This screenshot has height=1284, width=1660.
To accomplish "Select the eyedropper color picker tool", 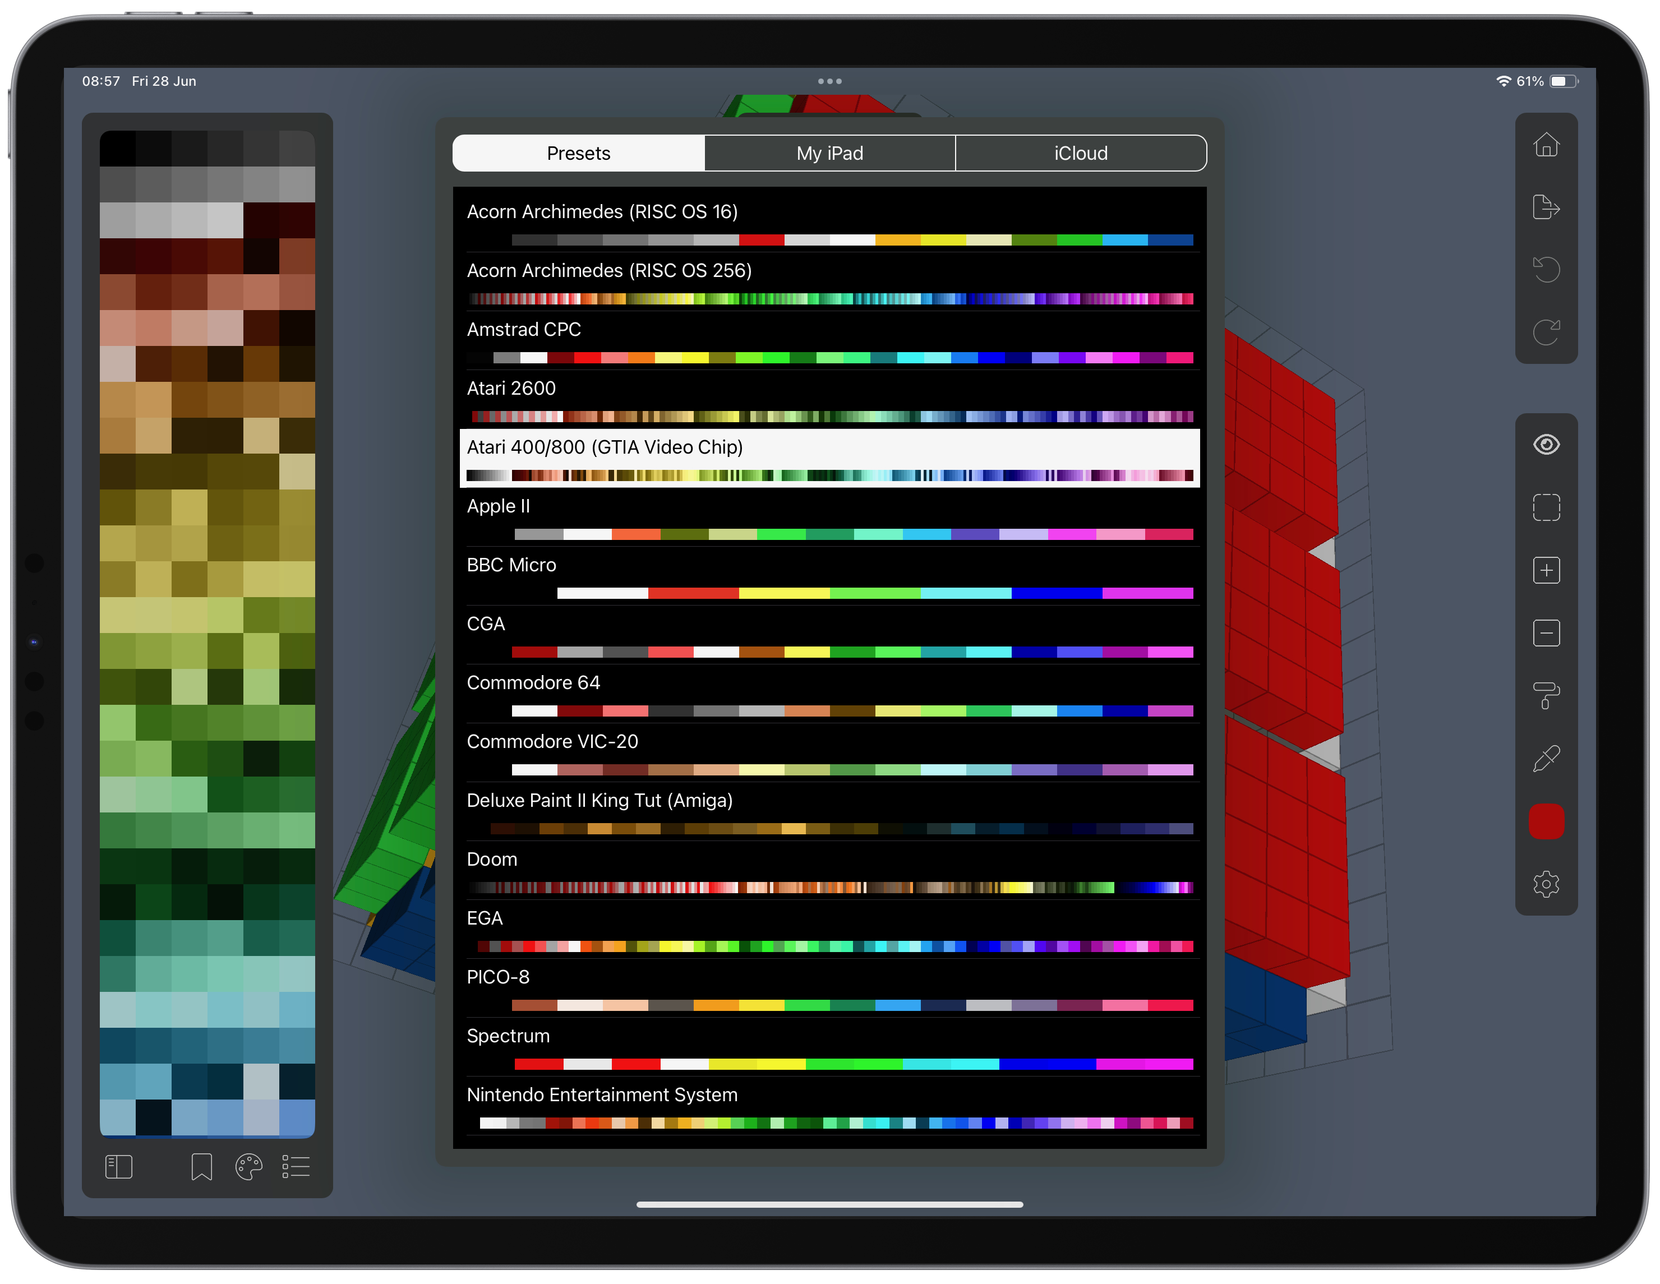I will pos(1546,758).
